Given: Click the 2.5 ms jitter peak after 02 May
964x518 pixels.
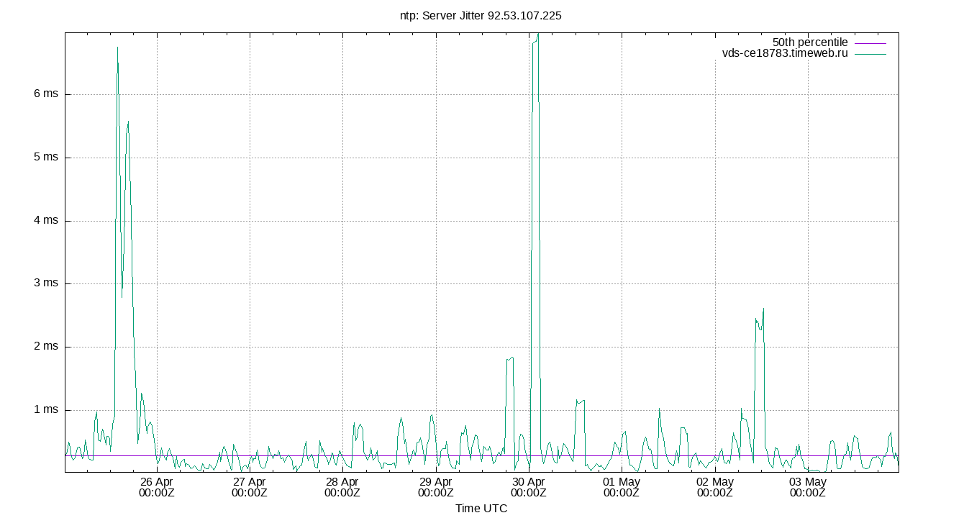Looking at the screenshot, I should 763,309.
